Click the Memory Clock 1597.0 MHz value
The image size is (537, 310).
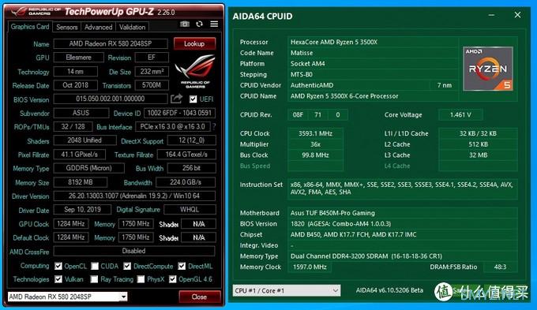click(310, 267)
